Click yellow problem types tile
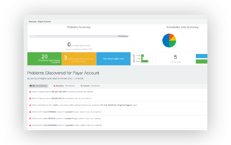 point(79,58)
